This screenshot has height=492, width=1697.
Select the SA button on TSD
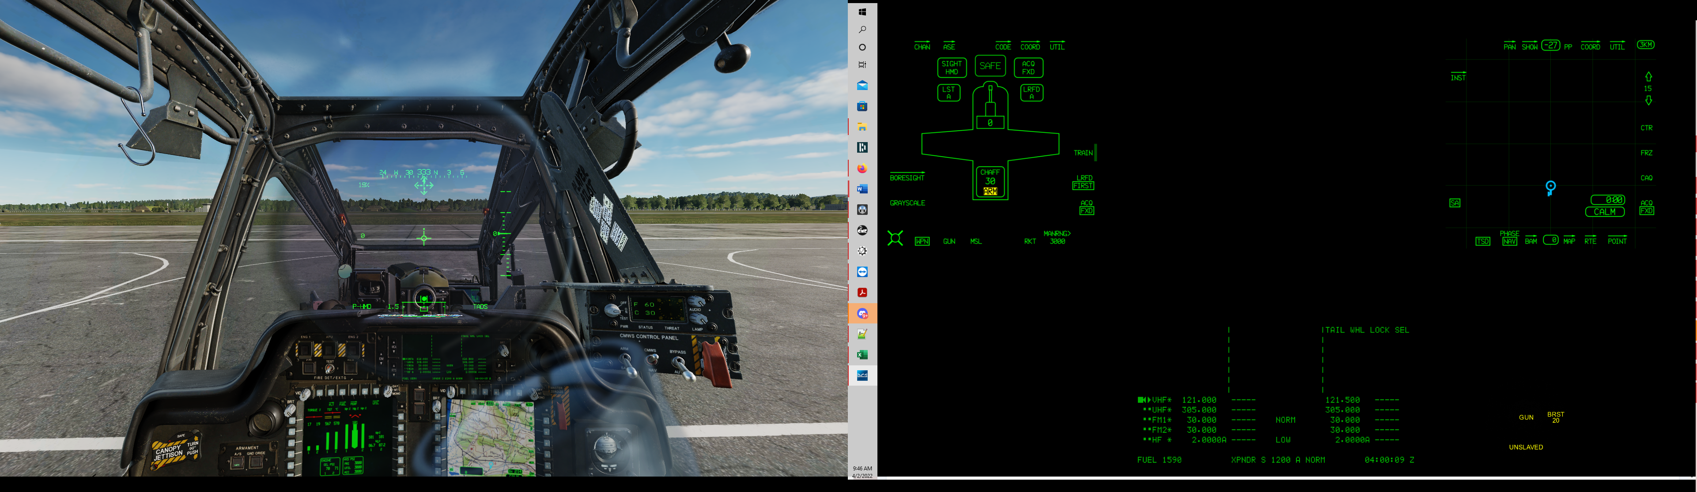(x=1455, y=203)
